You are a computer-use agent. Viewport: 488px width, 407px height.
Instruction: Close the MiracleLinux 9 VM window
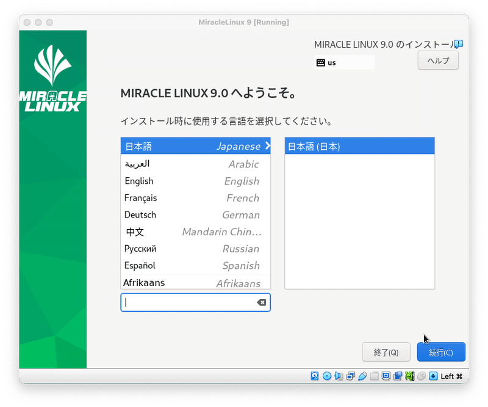(x=27, y=22)
